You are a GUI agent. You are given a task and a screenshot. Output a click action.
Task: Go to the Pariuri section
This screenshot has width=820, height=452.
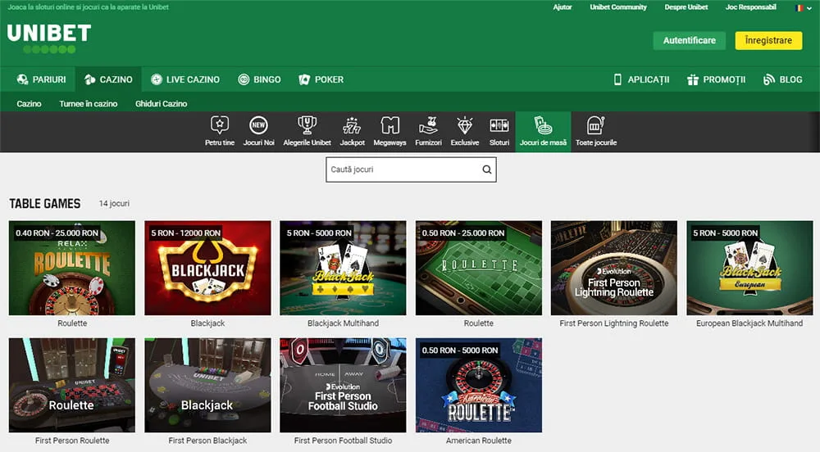pyautogui.click(x=41, y=79)
